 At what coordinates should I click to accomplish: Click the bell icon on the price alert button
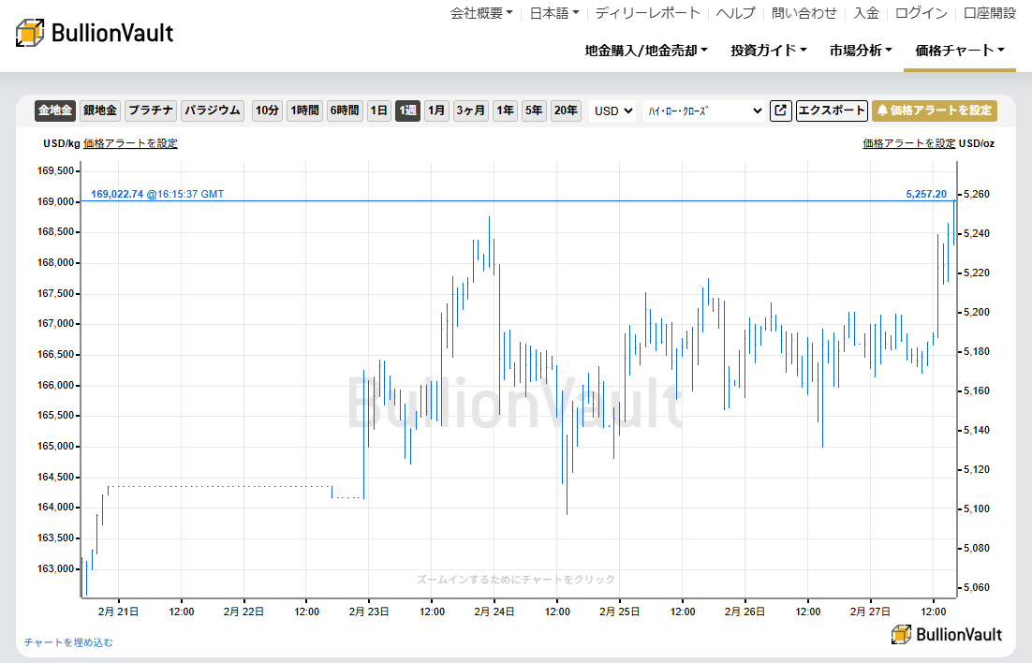pos(882,110)
